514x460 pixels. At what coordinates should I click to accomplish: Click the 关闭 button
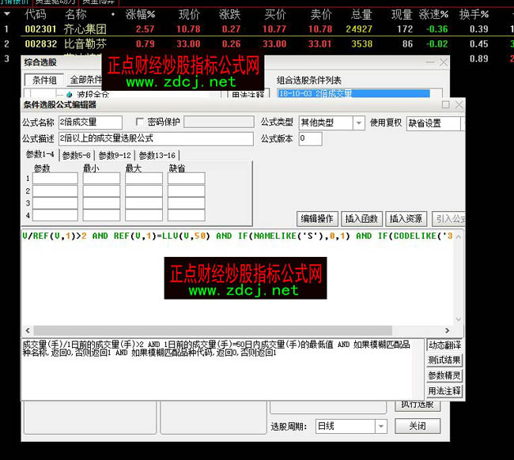[x=418, y=426]
